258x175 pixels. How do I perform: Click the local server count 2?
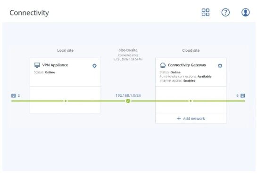pos(18,95)
